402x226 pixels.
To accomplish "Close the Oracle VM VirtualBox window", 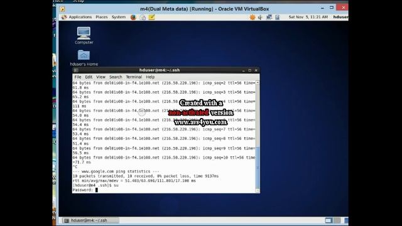I will pos(344,8).
